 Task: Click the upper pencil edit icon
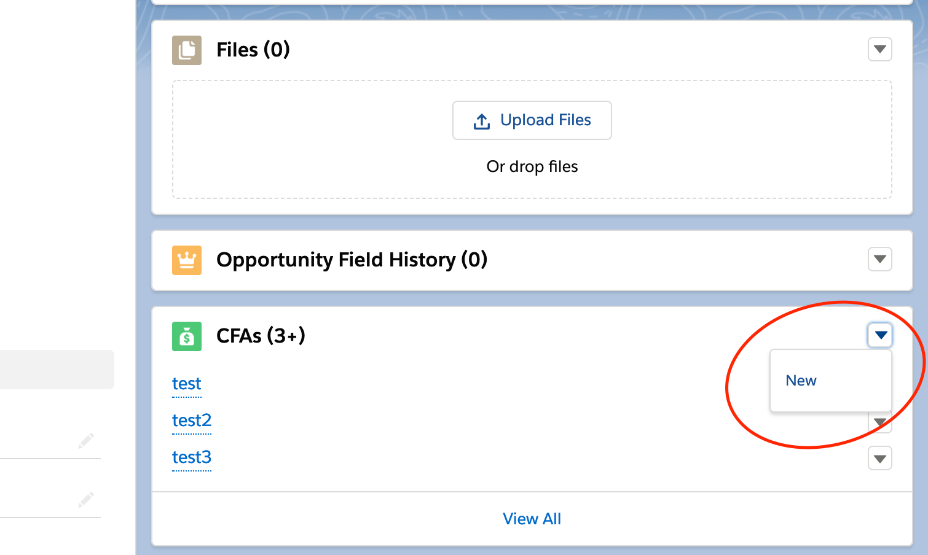(86, 441)
